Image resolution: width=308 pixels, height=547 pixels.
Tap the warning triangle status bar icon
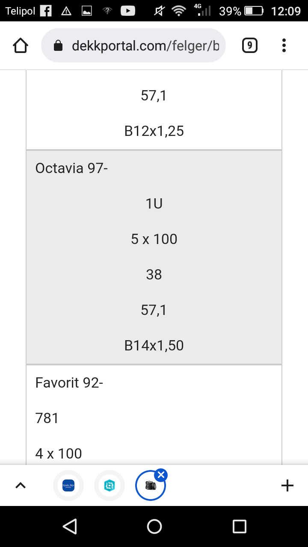coord(66,12)
